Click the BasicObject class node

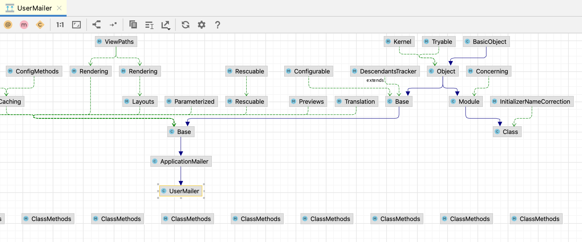486,42
